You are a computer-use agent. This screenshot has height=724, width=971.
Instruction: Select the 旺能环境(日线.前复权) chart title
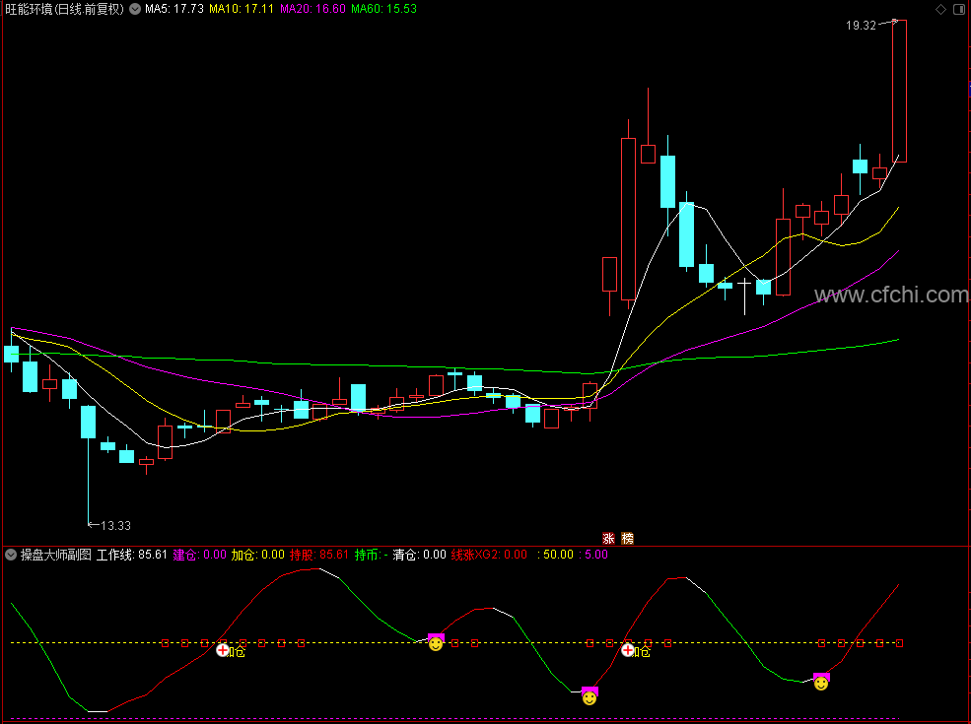[65, 9]
